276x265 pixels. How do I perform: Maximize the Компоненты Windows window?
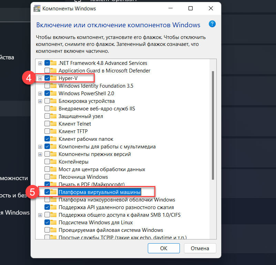[191, 8]
